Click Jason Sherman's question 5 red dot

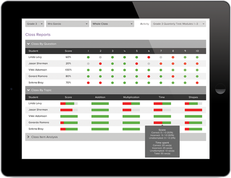(x=137, y=64)
